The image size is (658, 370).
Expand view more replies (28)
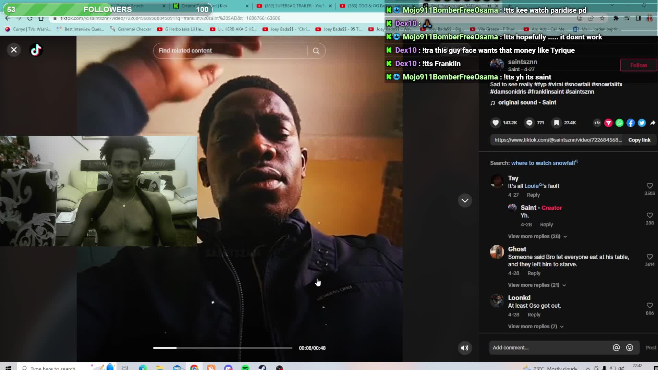537,236
